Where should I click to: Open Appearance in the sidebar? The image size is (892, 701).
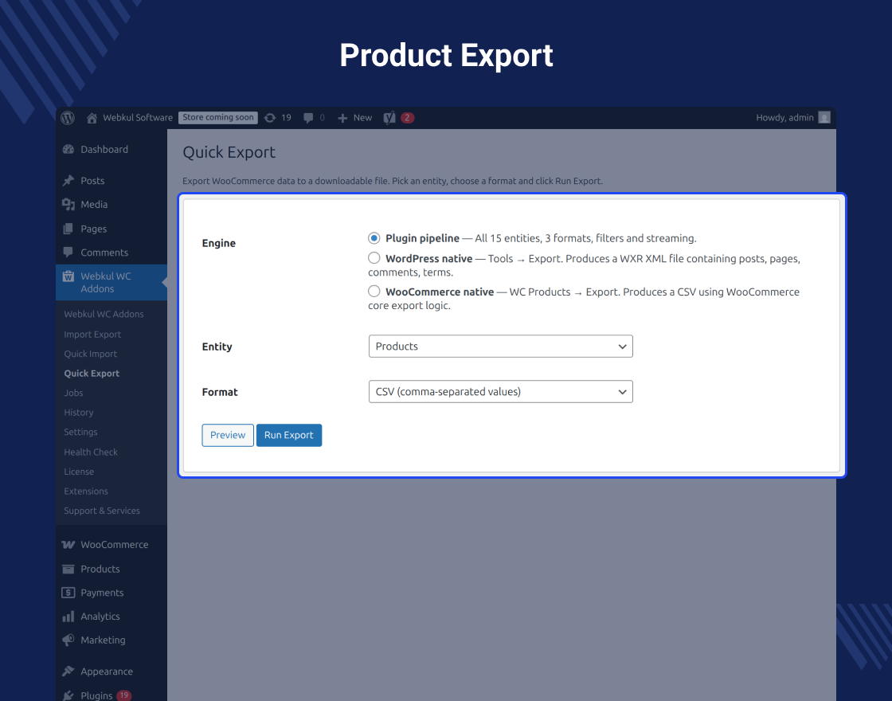[107, 672]
